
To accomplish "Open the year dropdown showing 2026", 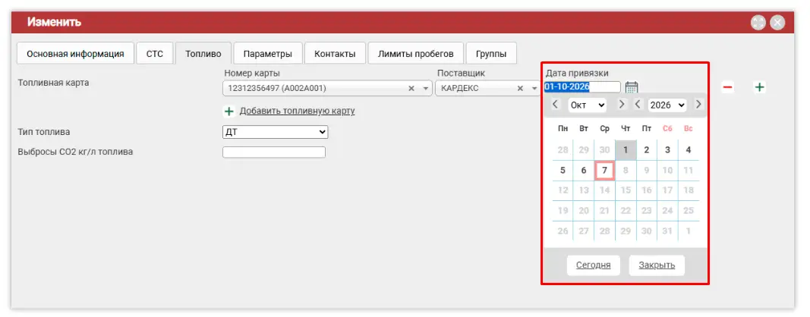I will 667,105.
